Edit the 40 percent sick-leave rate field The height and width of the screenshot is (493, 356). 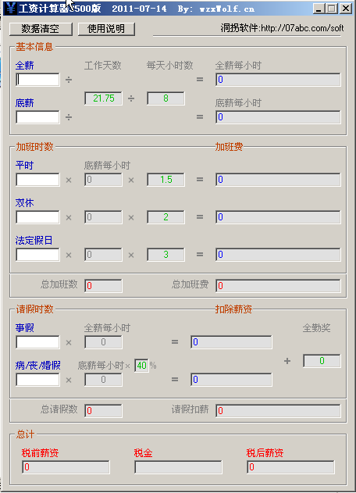point(141,366)
